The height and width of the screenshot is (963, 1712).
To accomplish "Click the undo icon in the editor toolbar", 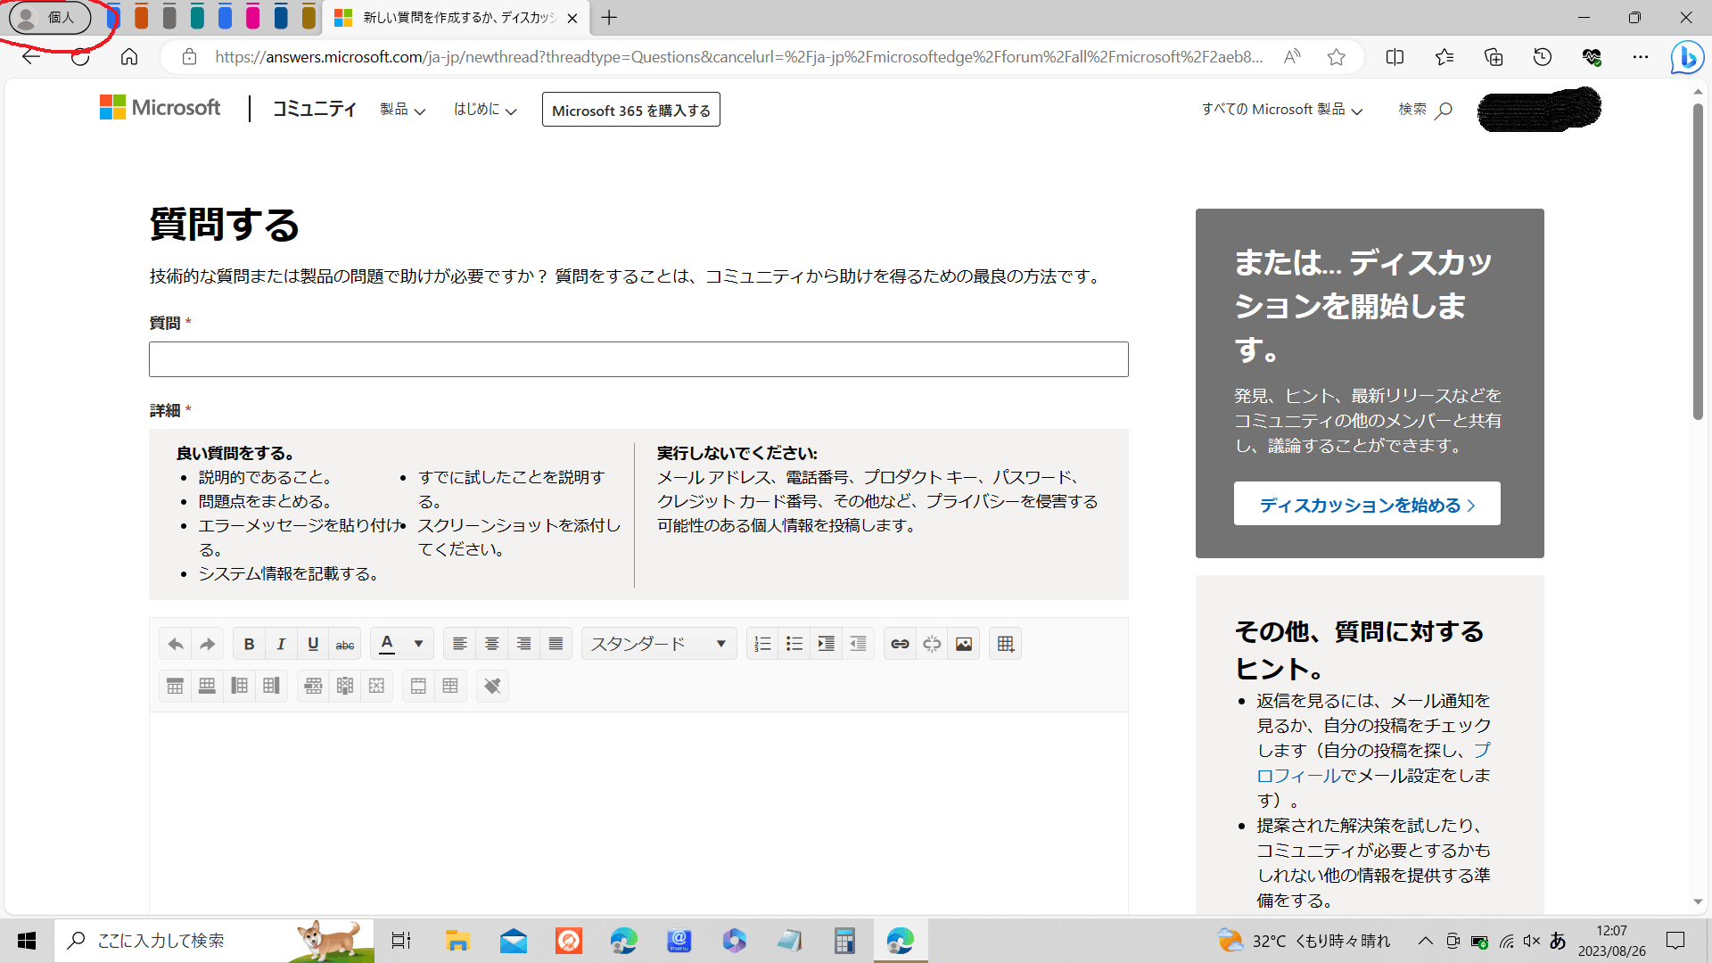I will click(175, 643).
